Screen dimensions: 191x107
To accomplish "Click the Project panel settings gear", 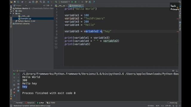I will tap(48, 6).
